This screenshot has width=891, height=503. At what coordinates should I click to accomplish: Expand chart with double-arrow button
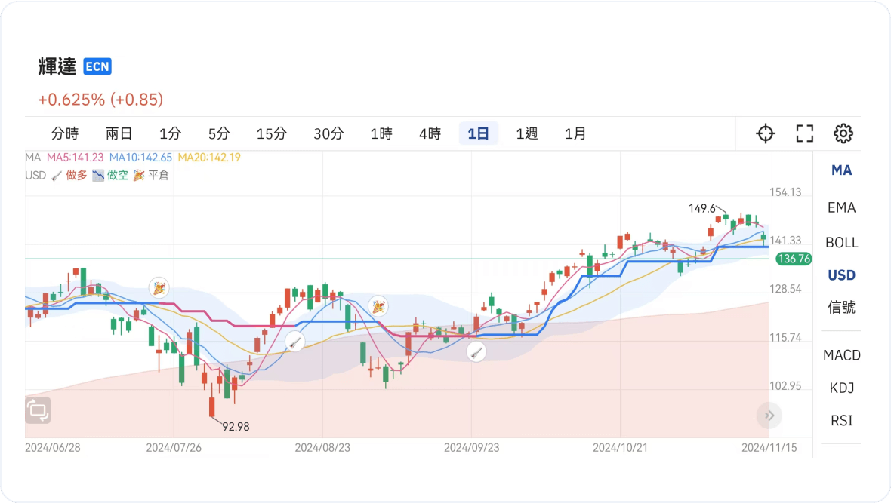point(769,415)
